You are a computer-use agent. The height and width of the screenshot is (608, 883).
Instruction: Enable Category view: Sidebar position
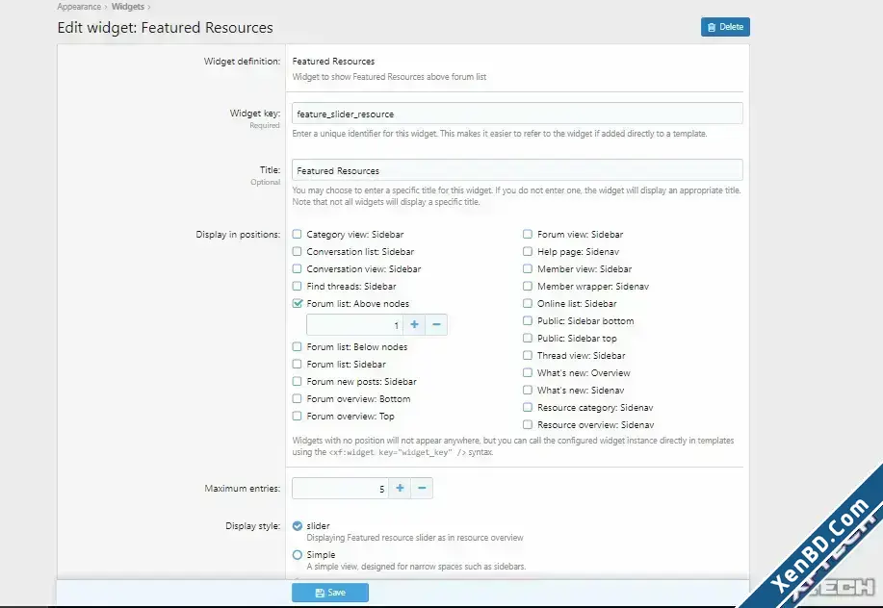click(298, 234)
